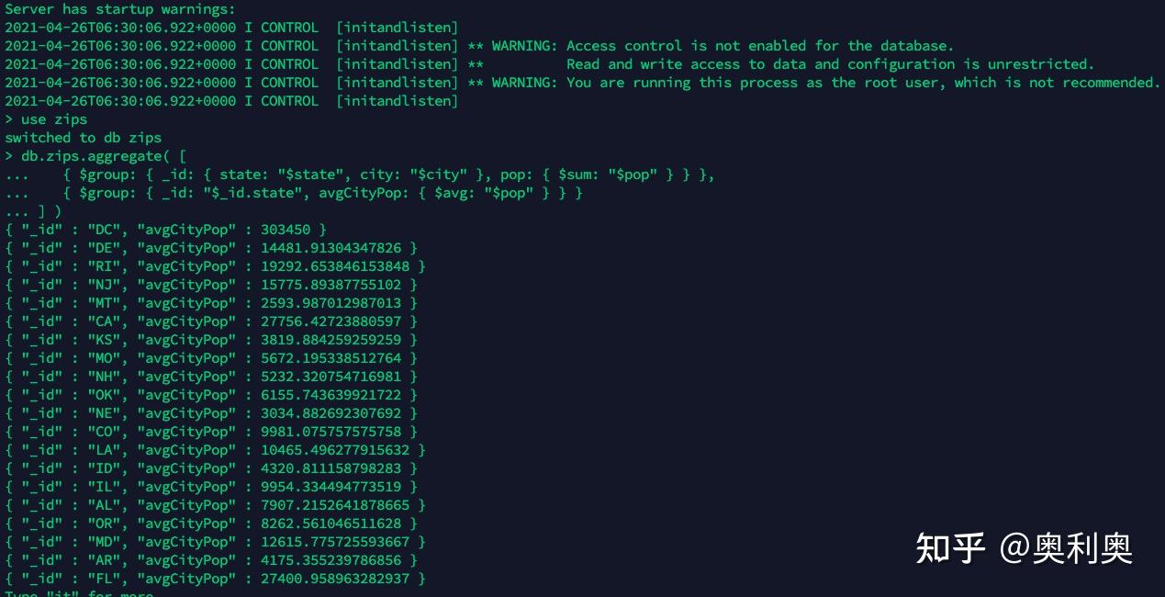Click the NH avgCityPop result row

click(211, 377)
